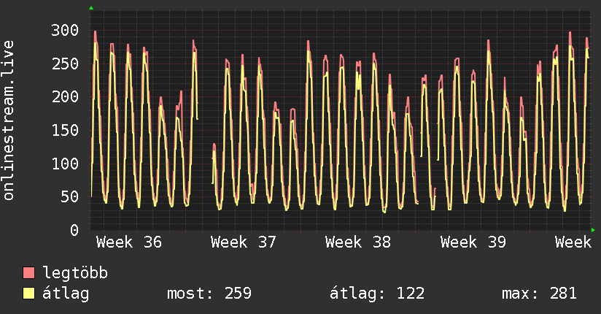
Task: Click the 300 y-axis tick label
Action: pos(65,31)
